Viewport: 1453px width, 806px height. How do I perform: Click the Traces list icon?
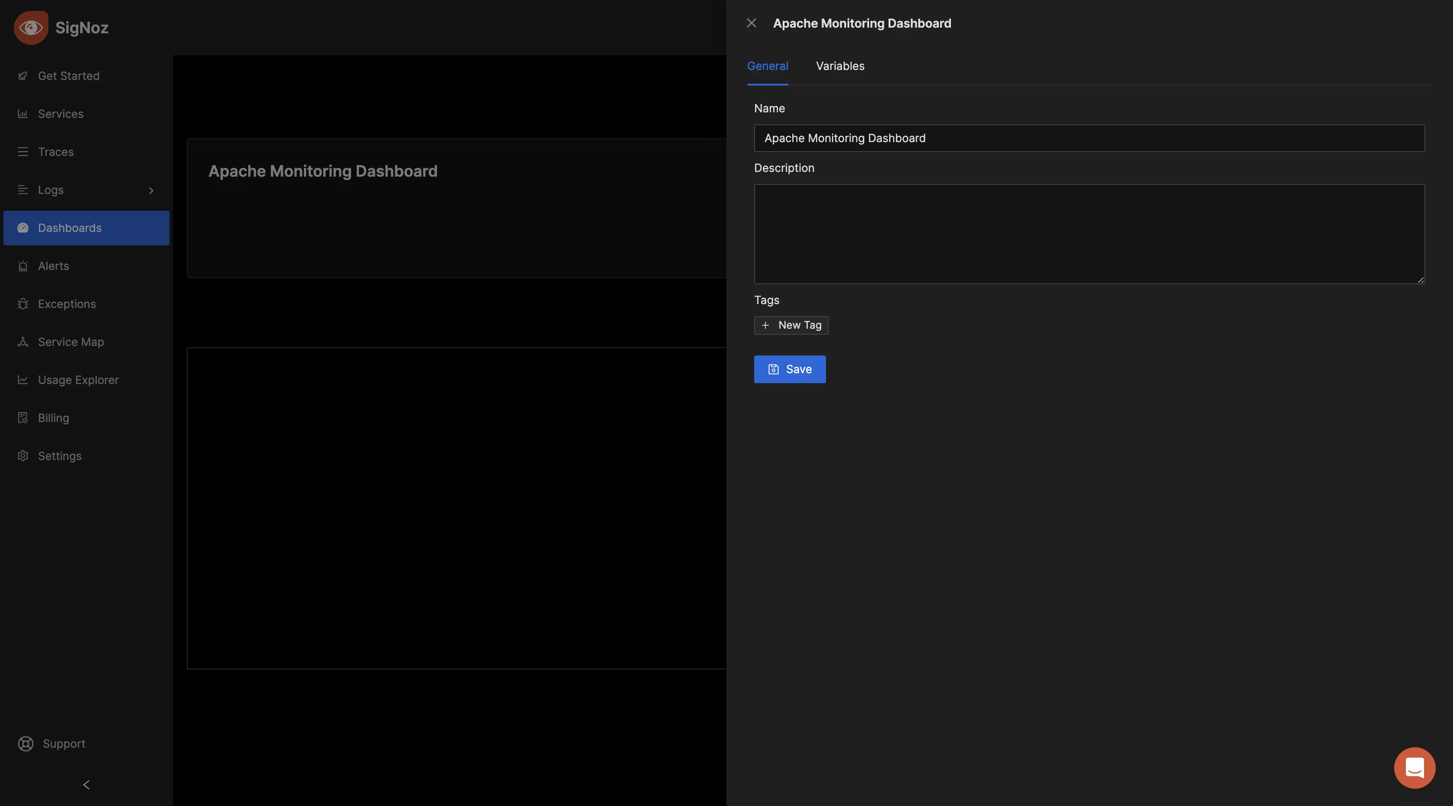coord(22,152)
